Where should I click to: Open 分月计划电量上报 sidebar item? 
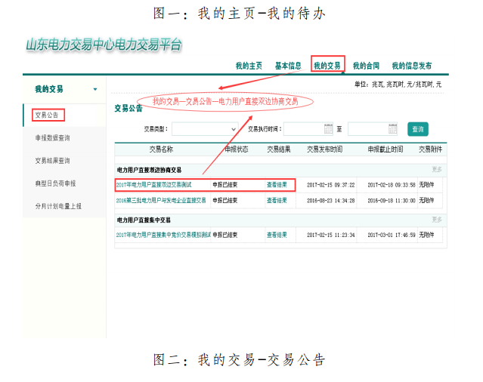[x=57, y=205]
